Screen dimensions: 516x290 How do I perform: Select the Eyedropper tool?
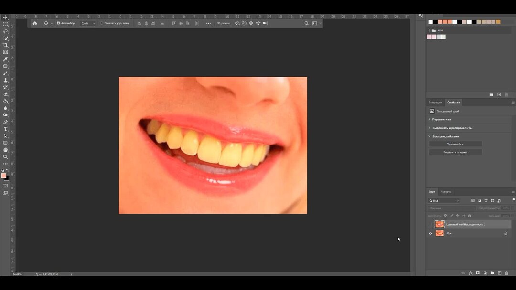click(5, 59)
